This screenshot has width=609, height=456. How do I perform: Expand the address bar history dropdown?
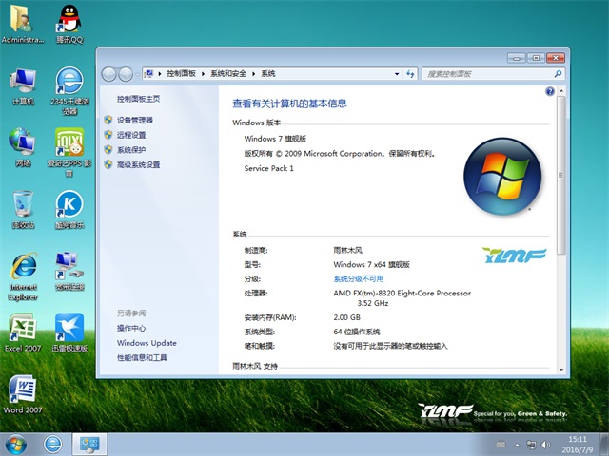point(397,74)
